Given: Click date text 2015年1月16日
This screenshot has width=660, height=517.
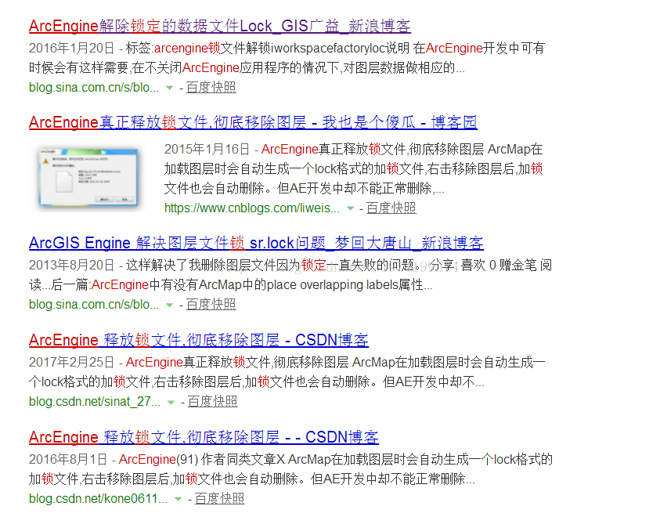Looking at the screenshot, I should 207,149.
